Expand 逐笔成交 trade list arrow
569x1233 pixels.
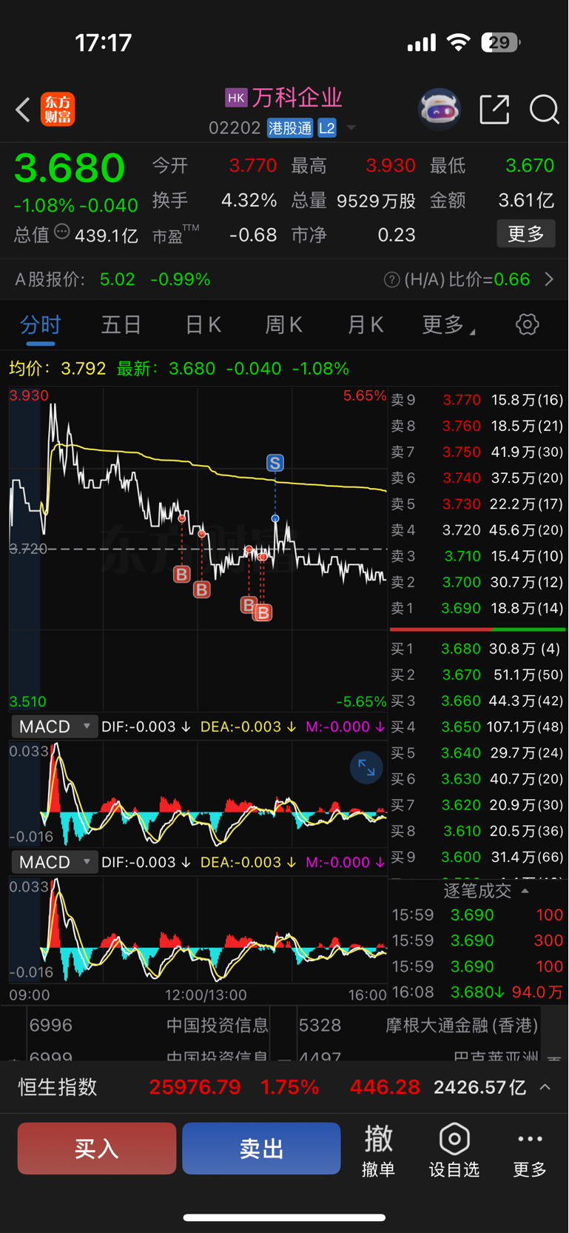point(525,891)
